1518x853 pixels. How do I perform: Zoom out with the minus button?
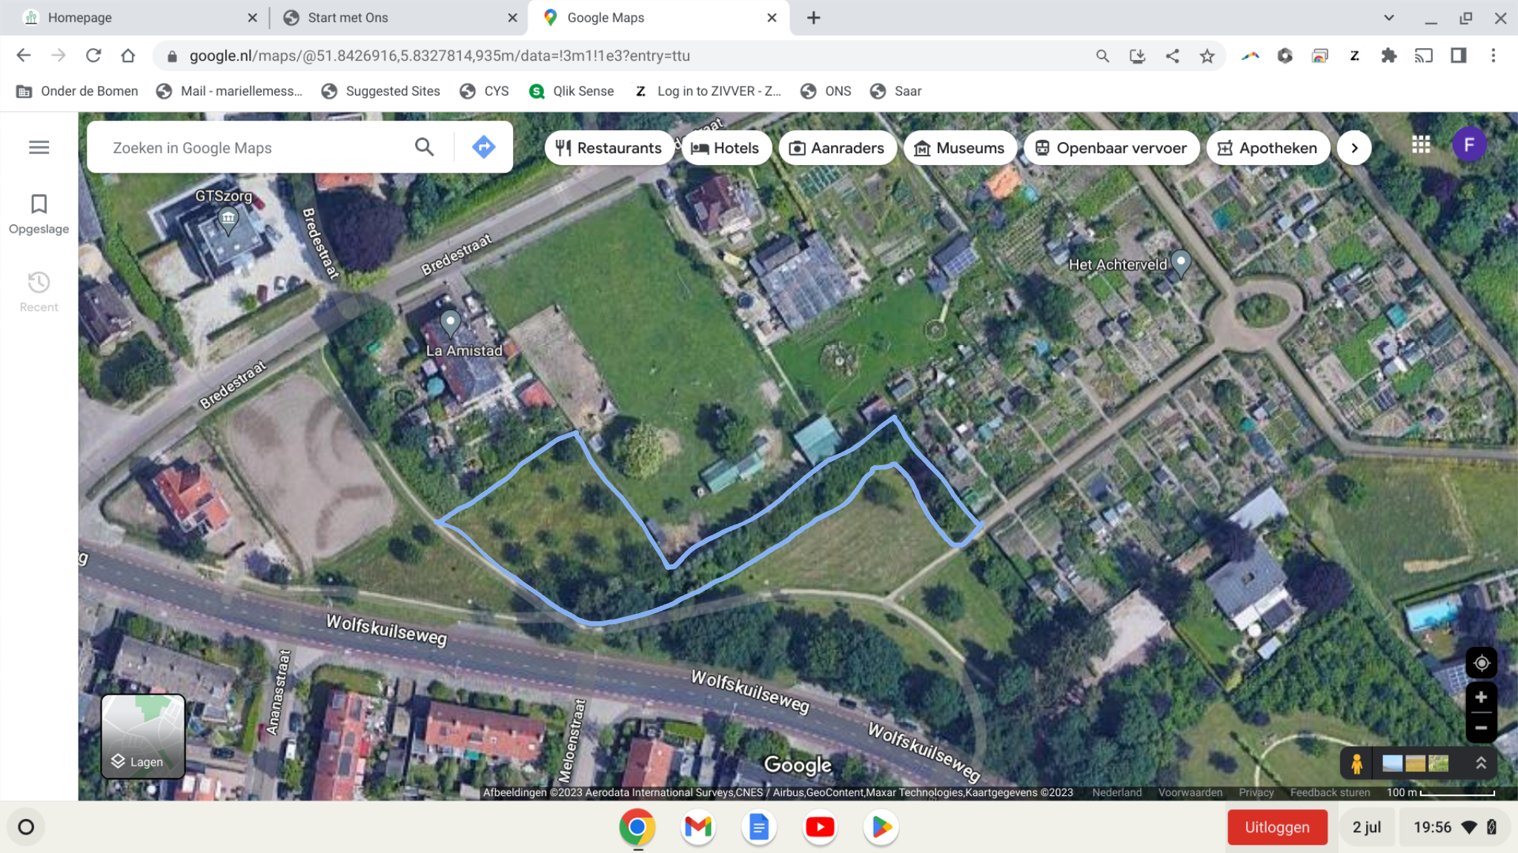point(1481,728)
